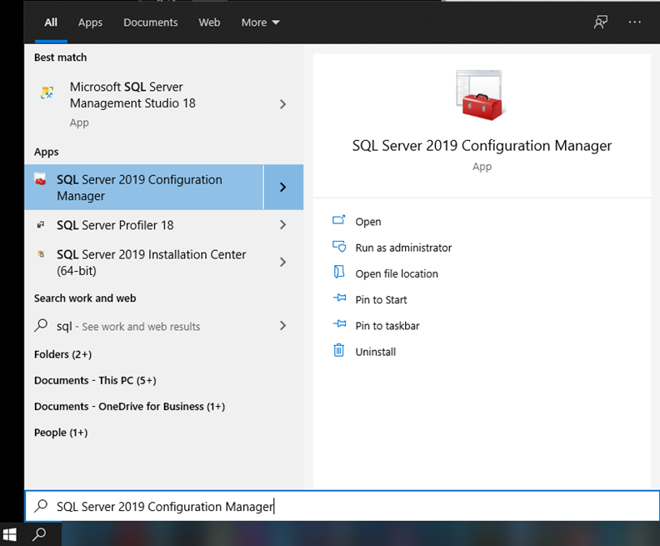This screenshot has height=546, width=660.
Task: Open the feedback icon in the header
Action: click(601, 23)
